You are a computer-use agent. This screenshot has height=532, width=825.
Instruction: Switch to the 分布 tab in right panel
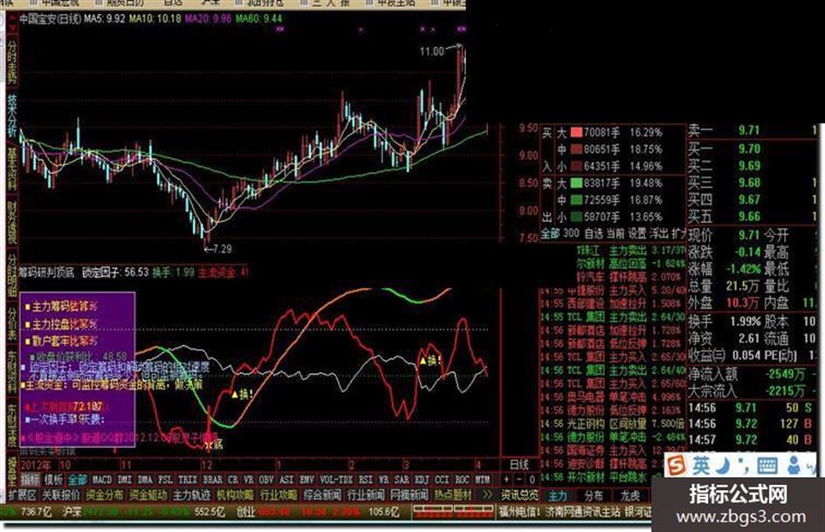tap(594, 495)
